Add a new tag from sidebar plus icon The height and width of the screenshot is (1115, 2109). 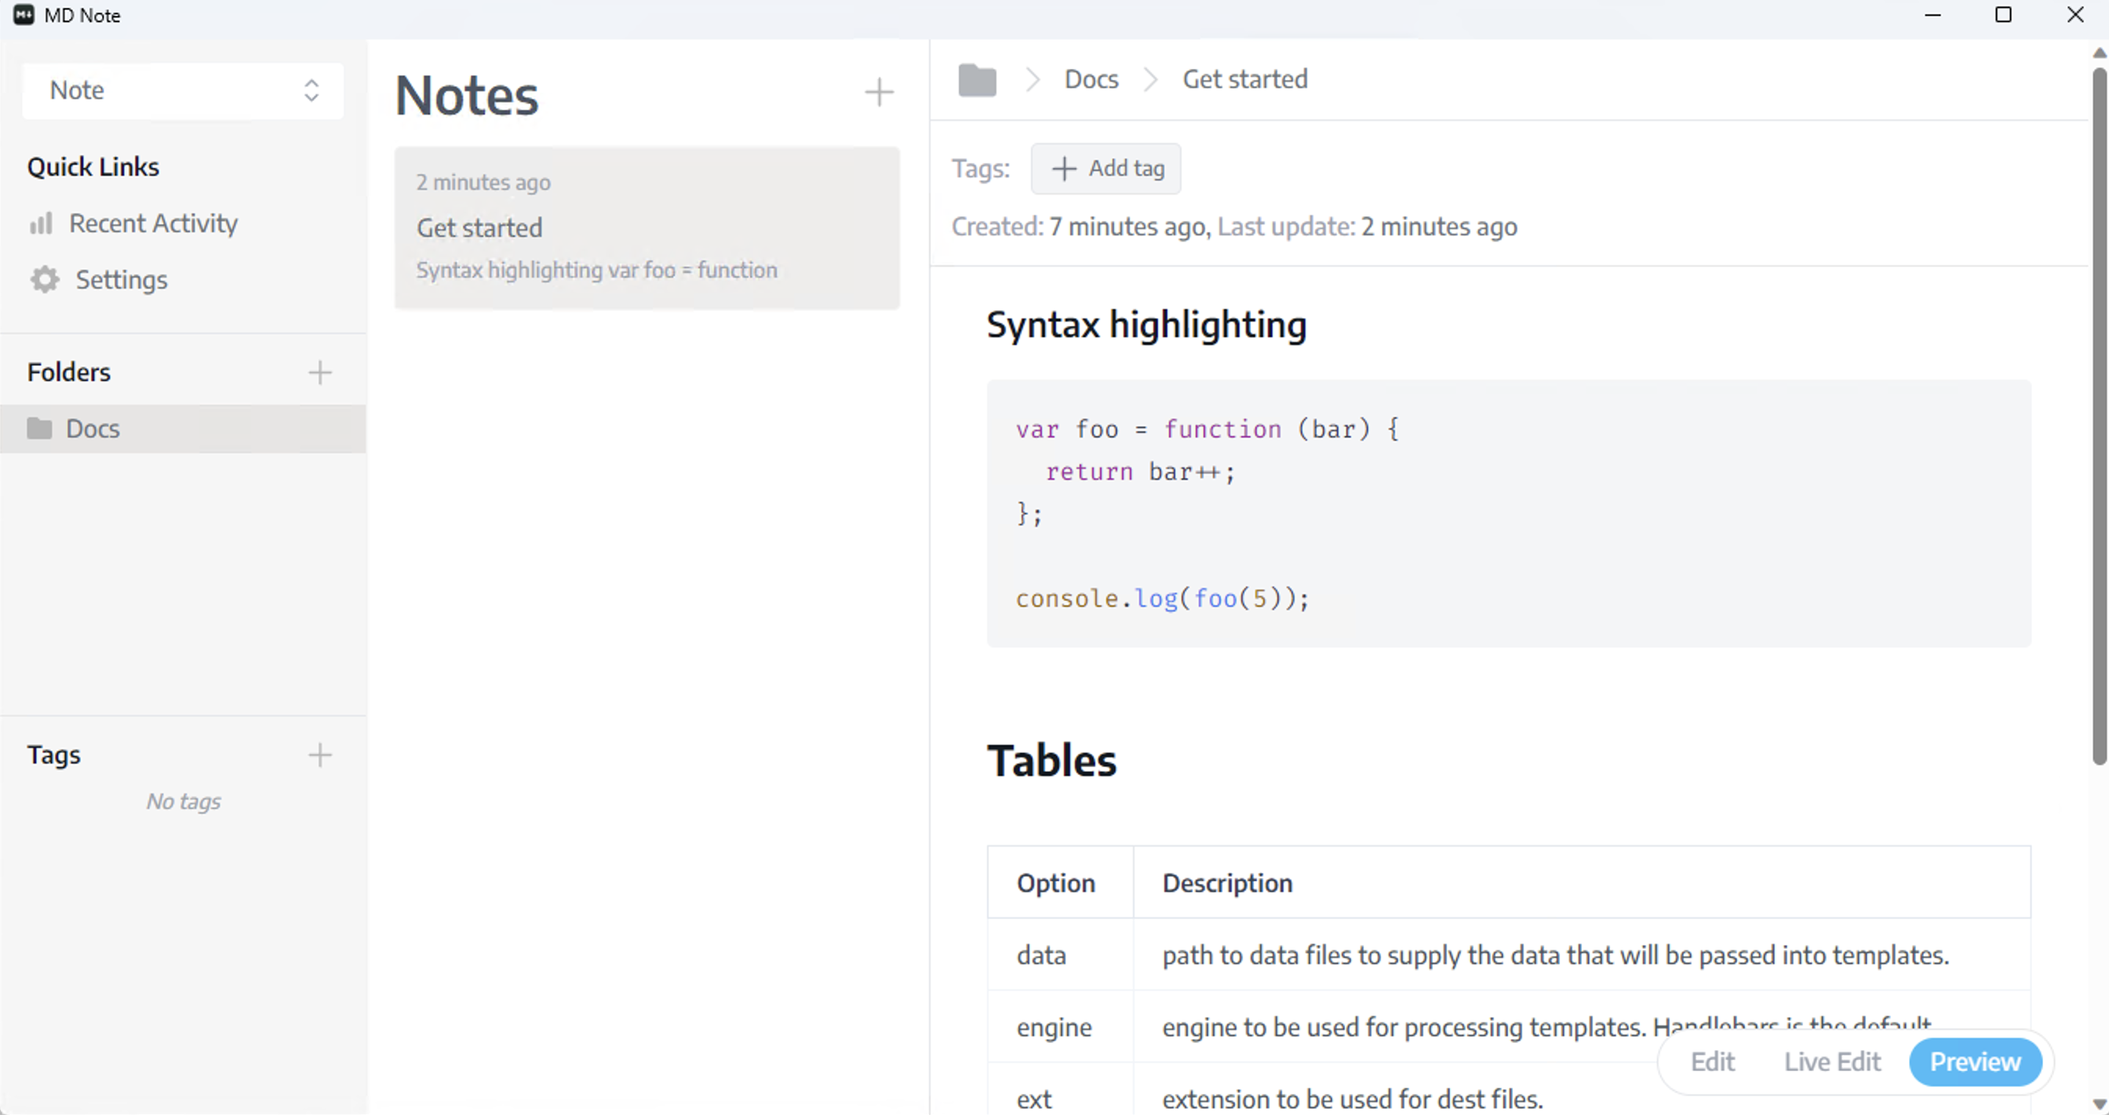click(320, 755)
